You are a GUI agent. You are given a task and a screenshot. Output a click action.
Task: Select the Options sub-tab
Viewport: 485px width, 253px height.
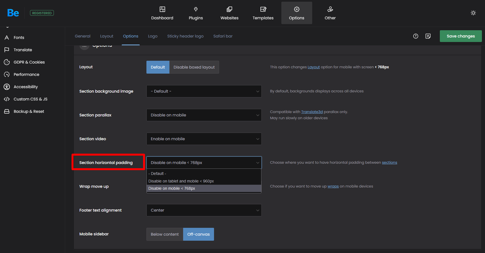[131, 36]
